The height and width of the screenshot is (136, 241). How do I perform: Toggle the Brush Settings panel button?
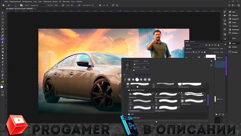click(21, 5)
